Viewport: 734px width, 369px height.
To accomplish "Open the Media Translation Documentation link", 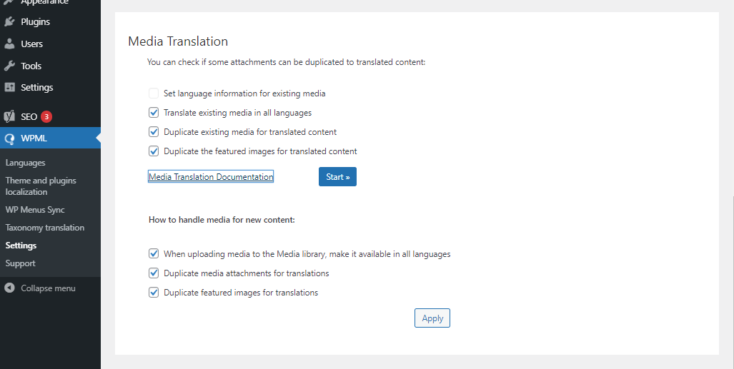I will click(x=211, y=177).
